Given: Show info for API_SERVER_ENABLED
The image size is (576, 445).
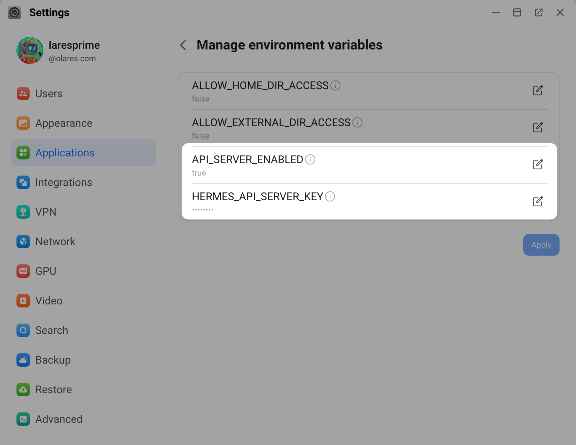Looking at the screenshot, I should coord(310,159).
